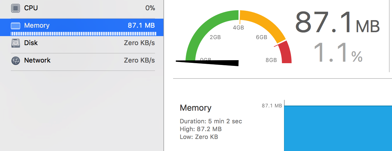Screen dimensions: 392x151
Task: Click the CPU 0% value
Action: point(150,8)
